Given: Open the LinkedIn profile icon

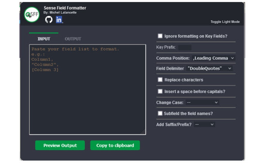Looking at the screenshot, I should click(x=58, y=20).
